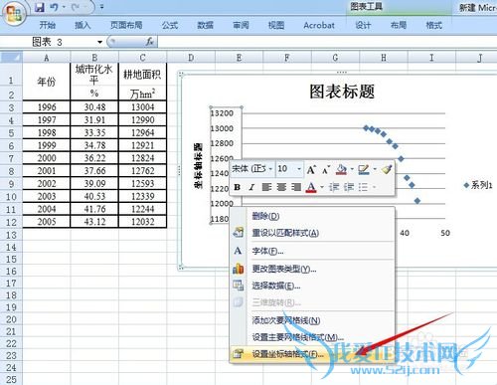The height and width of the screenshot is (385, 497).
Task: Undo the last action via toolbar arrow
Action: tap(55, 7)
